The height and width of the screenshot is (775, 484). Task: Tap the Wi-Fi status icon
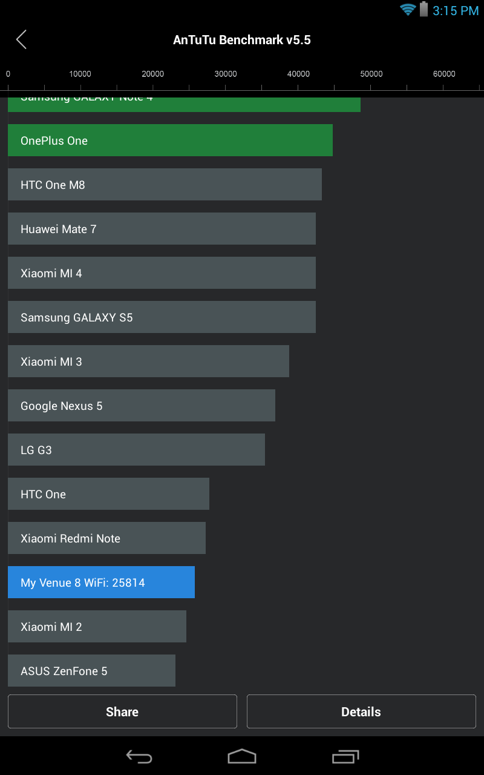point(408,10)
